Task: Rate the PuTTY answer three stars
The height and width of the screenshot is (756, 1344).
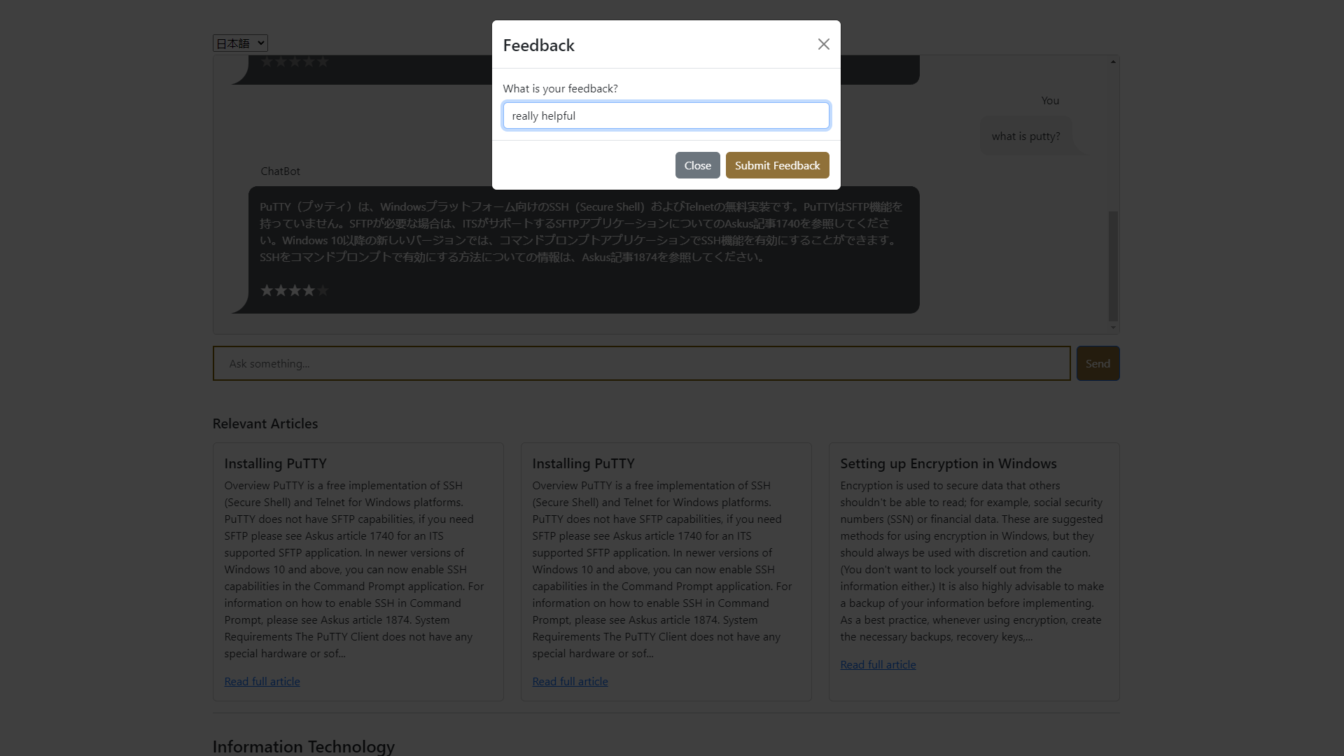Action: [295, 290]
